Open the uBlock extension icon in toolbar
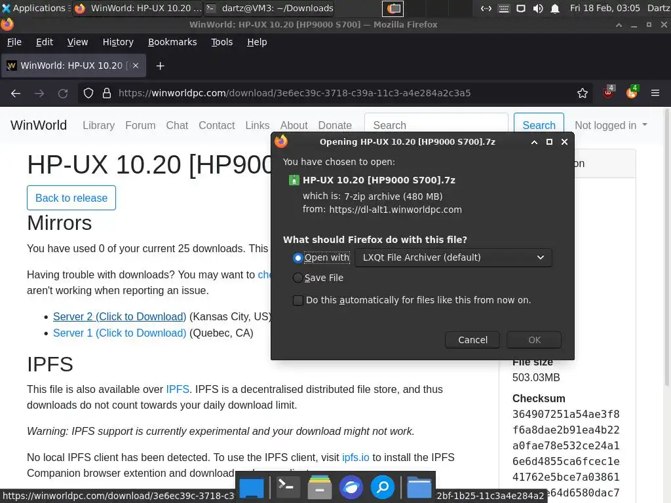 click(608, 92)
